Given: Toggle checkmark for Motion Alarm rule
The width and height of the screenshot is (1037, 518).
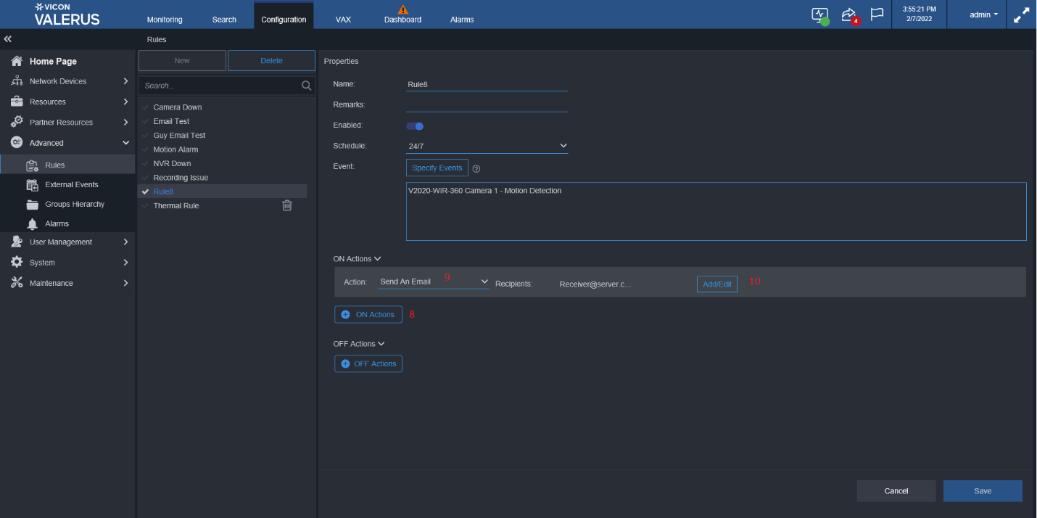Looking at the screenshot, I should click(146, 149).
